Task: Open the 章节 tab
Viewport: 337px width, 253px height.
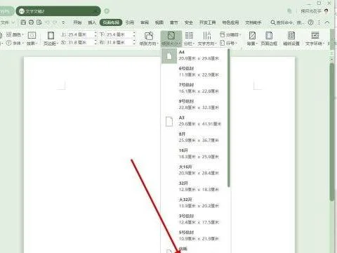Action: pos(174,22)
